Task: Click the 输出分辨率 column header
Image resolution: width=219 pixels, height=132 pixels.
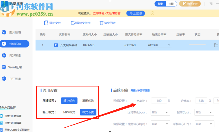Action: click(x=159, y=34)
